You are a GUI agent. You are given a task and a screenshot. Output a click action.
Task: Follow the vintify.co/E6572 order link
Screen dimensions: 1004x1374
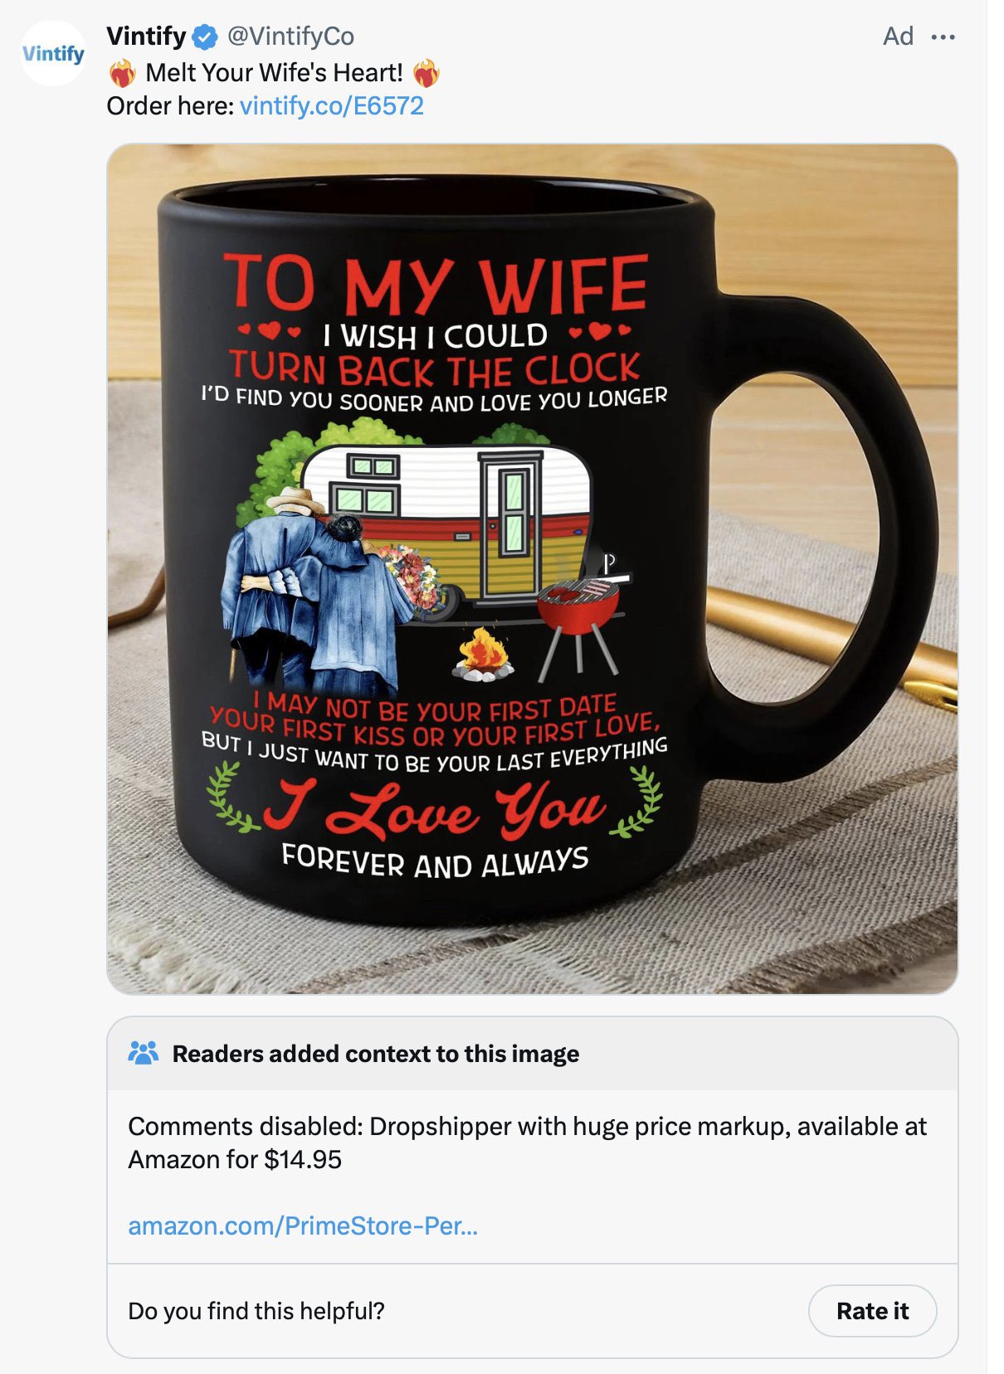point(332,106)
